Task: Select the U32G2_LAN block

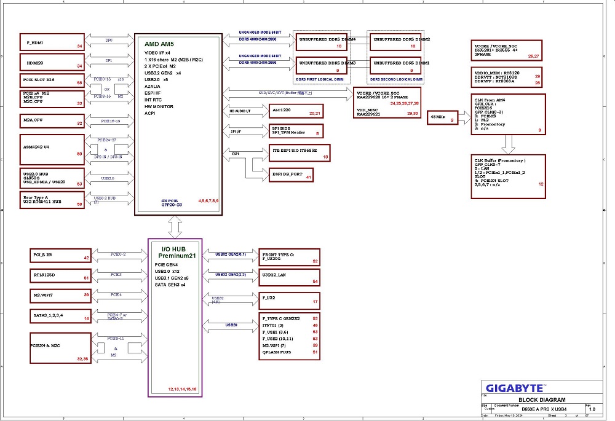Action: pos(290,278)
